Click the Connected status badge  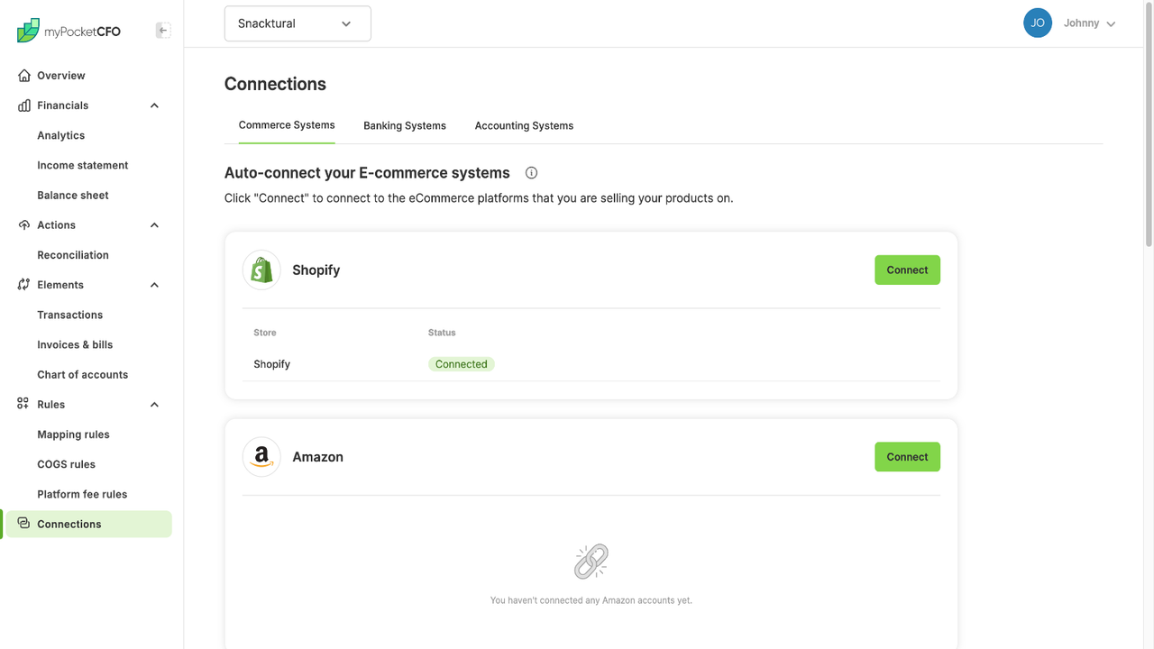461,364
